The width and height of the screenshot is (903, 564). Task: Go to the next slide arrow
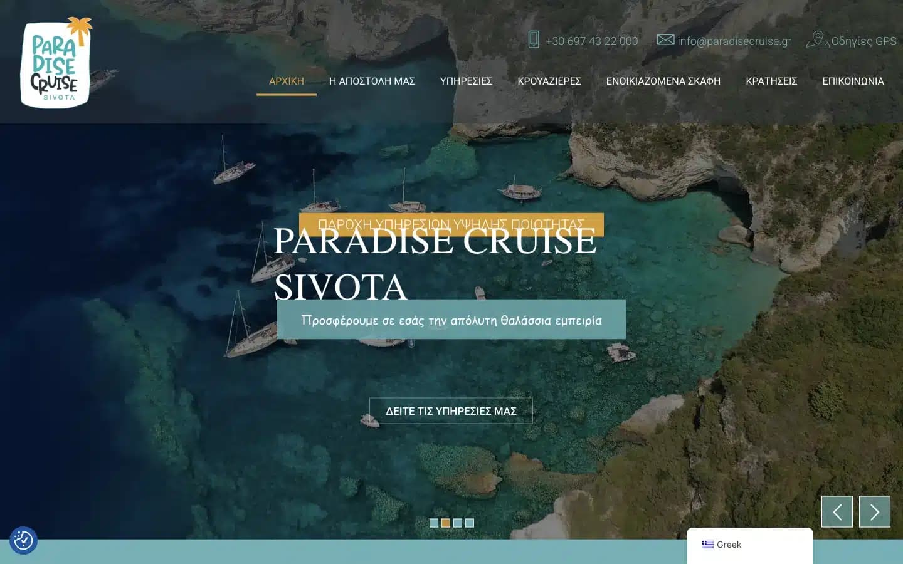[x=875, y=511]
